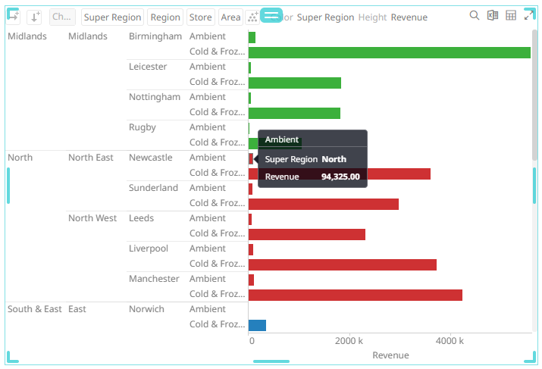Click the Height variable Revenue

pyautogui.click(x=409, y=17)
